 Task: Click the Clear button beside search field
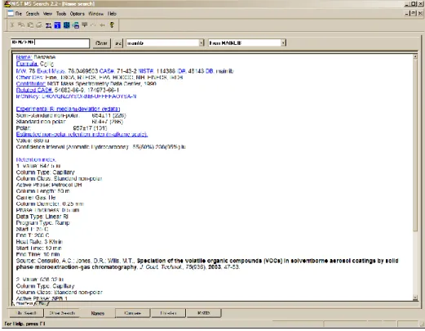[101, 43]
